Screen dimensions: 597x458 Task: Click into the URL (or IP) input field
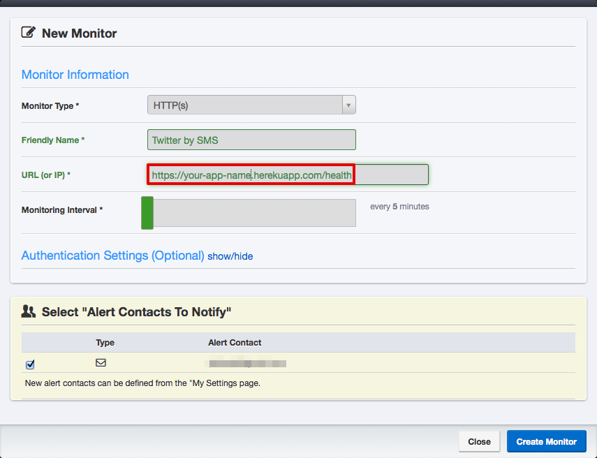(x=287, y=175)
